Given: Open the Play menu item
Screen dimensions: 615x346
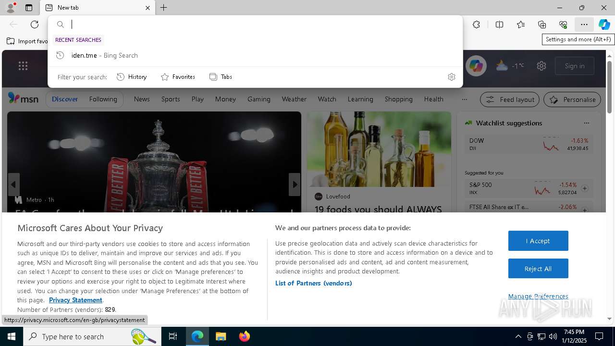Looking at the screenshot, I should click(x=197, y=99).
